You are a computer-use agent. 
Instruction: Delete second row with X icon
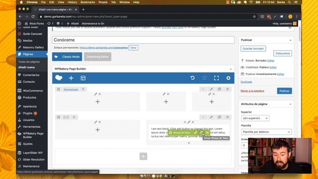228,117
